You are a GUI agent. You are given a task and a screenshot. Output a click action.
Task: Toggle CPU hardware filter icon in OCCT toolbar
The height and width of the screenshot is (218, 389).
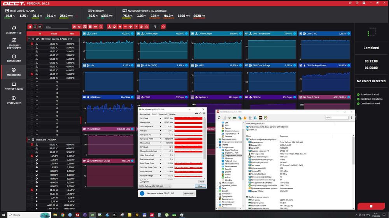point(74,27)
